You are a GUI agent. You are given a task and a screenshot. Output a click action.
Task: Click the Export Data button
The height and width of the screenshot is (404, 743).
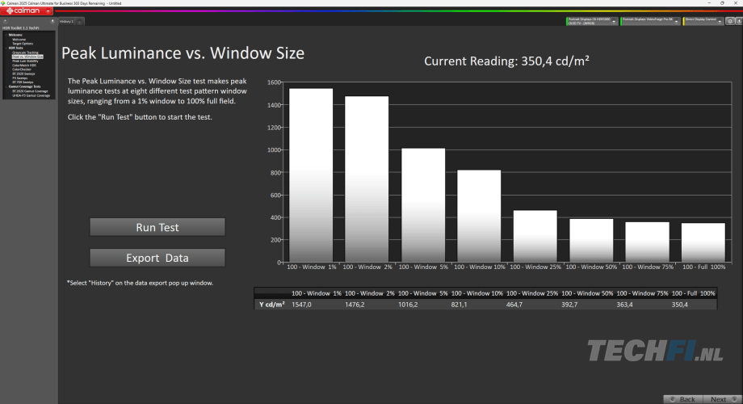[x=157, y=258]
